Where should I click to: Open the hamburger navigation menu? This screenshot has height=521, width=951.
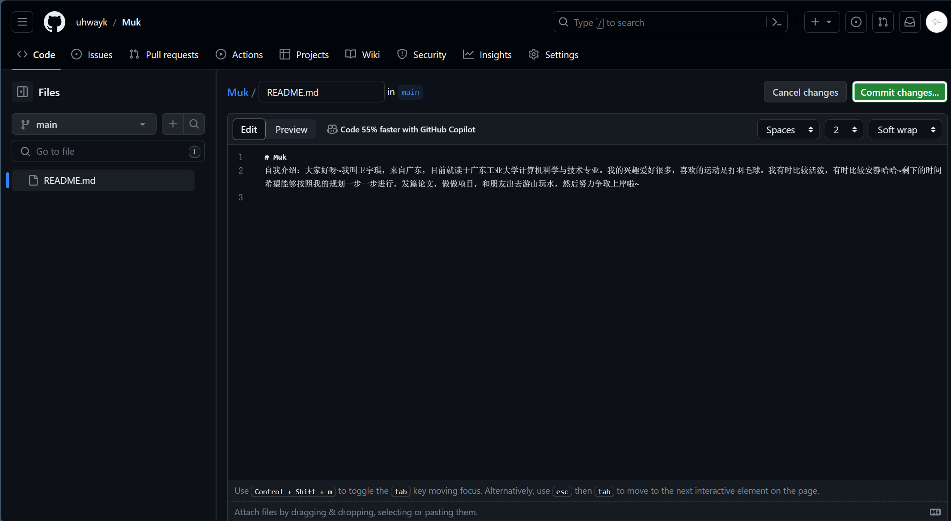(22, 22)
